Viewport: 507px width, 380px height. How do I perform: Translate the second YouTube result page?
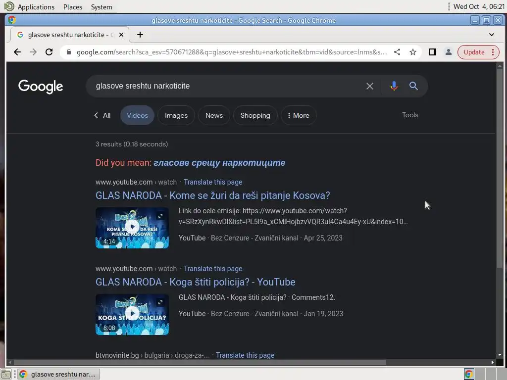[213, 269]
